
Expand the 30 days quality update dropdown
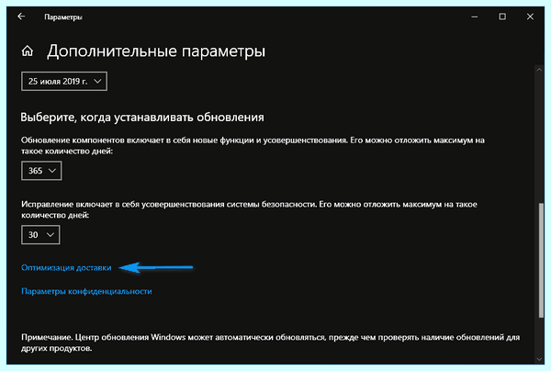pos(40,235)
